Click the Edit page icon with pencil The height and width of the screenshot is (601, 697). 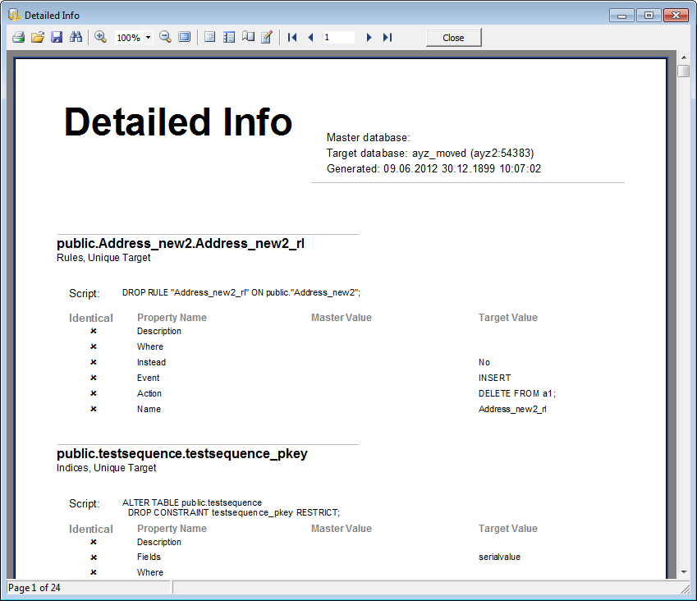267,38
